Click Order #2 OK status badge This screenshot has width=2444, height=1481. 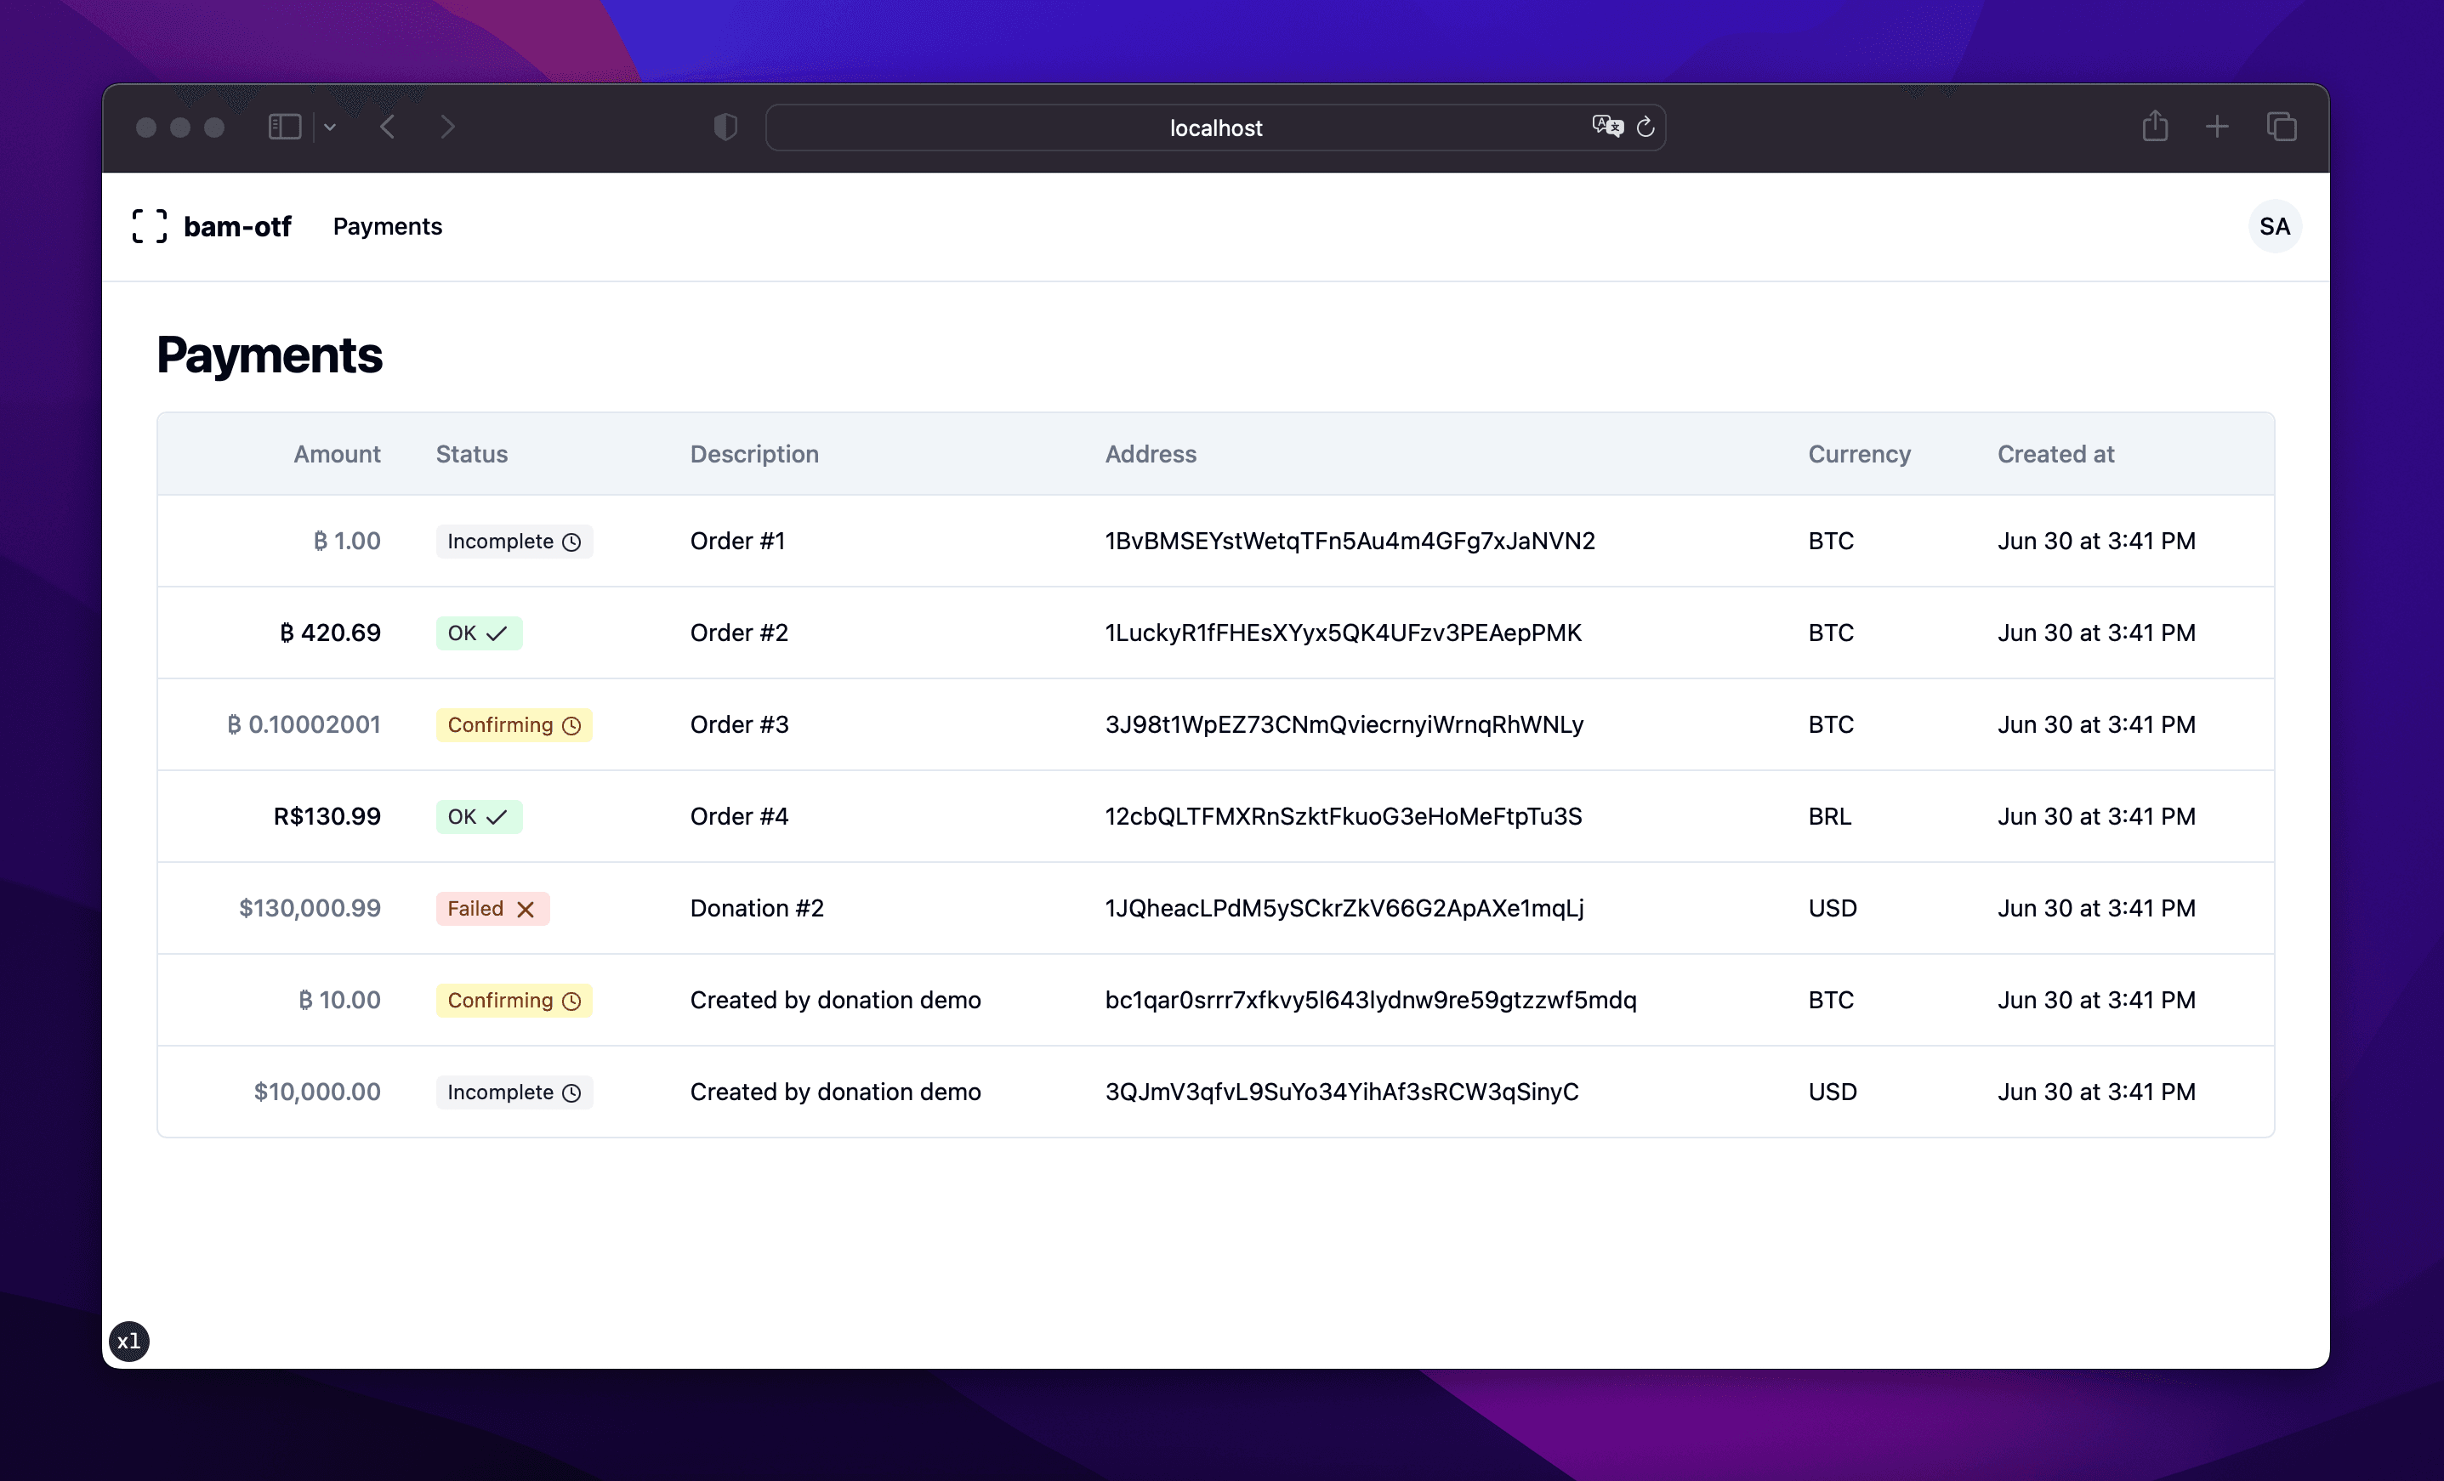[x=478, y=633]
